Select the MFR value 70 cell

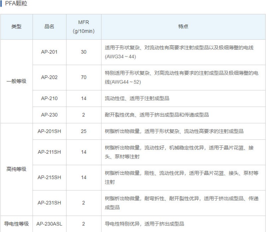(83, 77)
